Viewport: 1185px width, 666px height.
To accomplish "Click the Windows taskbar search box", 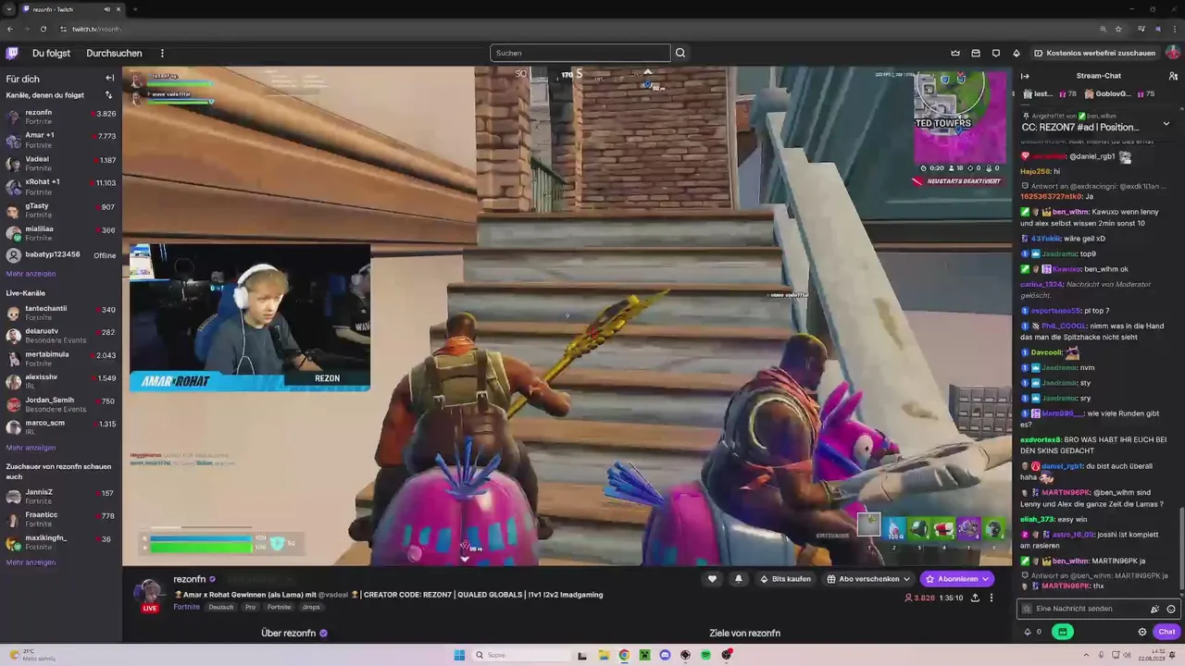I will pos(521,655).
